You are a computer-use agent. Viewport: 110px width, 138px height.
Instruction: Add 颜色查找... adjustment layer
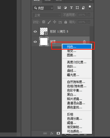(77, 107)
